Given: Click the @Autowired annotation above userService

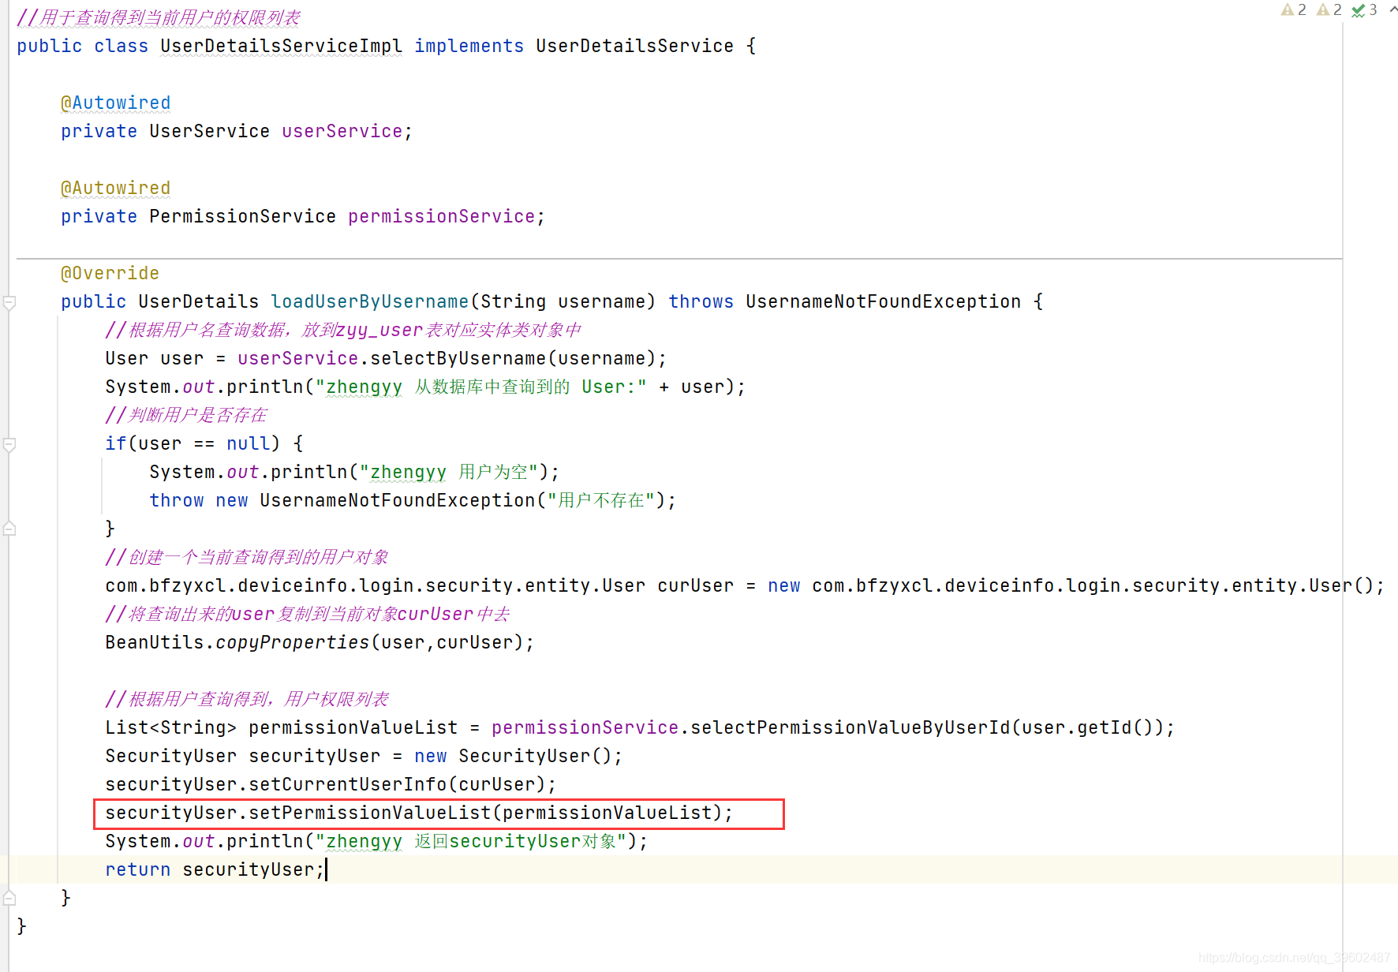Looking at the screenshot, I should tap(115, 103).
